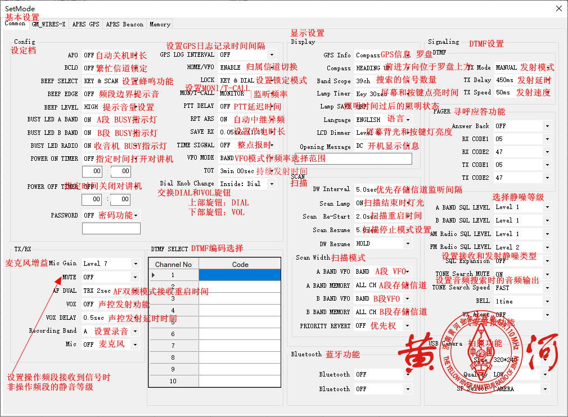Click the POWER ON TIMER hour field
The width and height of the screenshot is (568, 417).
(92, 171)
